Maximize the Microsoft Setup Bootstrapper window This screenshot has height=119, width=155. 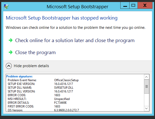(133, 5)
